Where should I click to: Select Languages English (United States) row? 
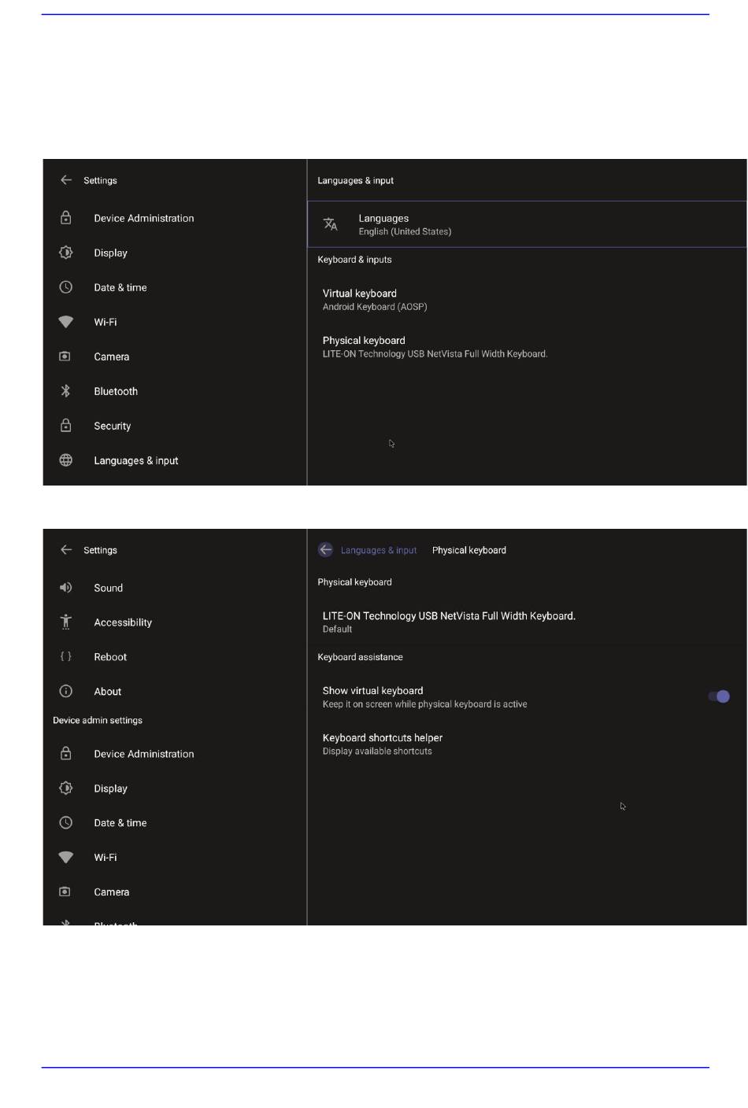(x=527, y=224)
